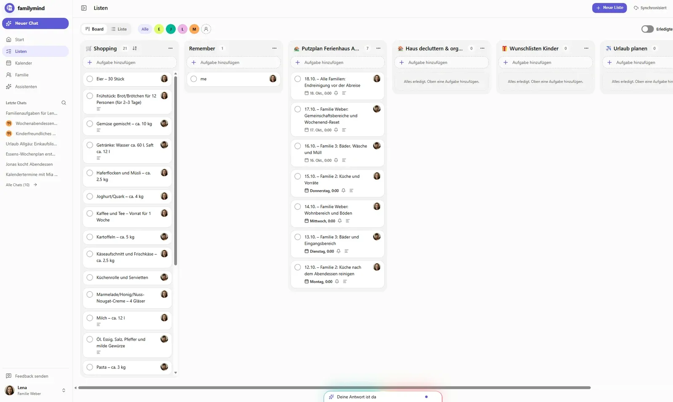Search recent chats with magnifier icon
Viewport: 673px width, 402px height.
point(64,103)
